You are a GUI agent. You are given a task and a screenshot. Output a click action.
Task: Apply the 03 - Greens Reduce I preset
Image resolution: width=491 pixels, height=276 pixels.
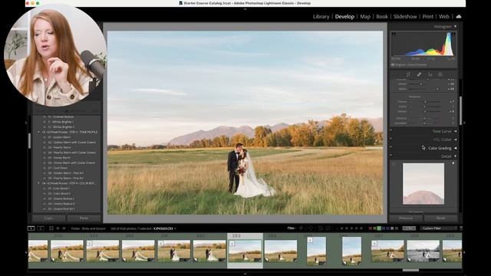(x=61, y=199)
